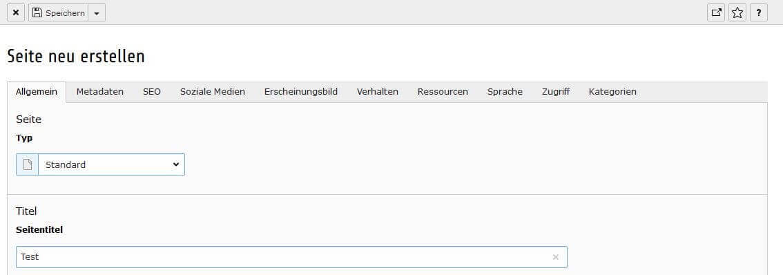Open form in new window icon
The height and width of the screenshot is (275, 783).
pos(716,13)
